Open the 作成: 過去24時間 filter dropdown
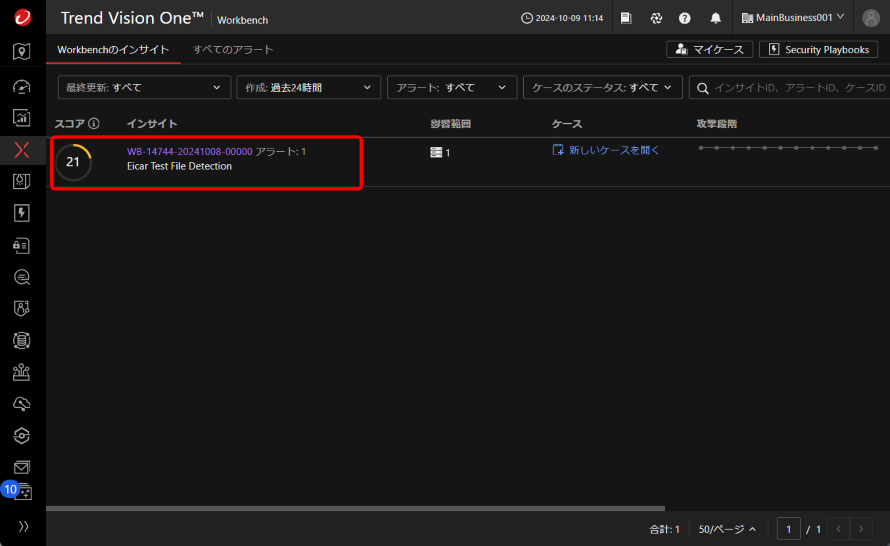Image resolution: width=890 pixels, height=546 pixels. [308, 87]
